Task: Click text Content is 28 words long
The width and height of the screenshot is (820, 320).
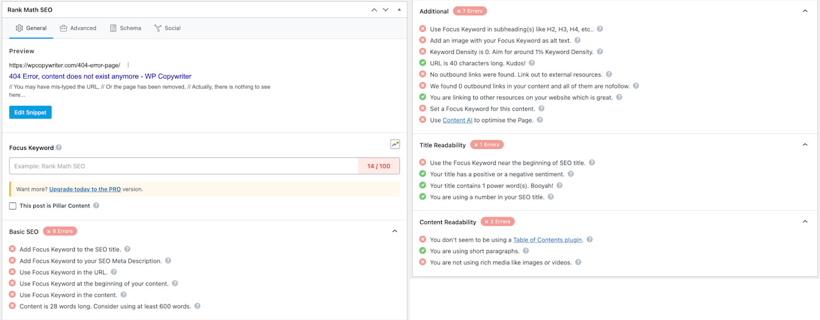Action: pyautogui.click(x=55, y=307)
